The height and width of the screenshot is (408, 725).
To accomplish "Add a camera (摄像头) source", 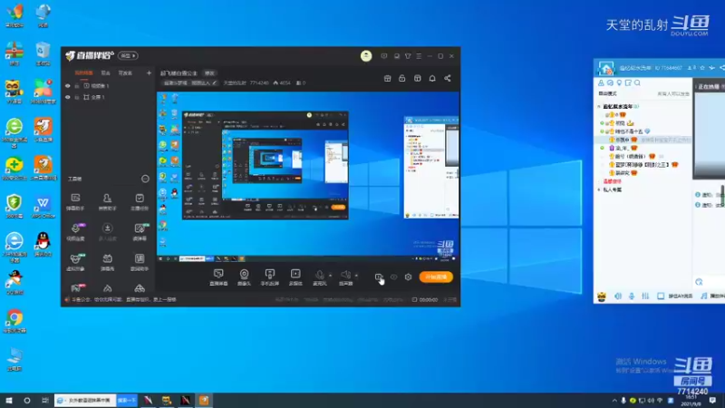I will (x=244, y=277).
